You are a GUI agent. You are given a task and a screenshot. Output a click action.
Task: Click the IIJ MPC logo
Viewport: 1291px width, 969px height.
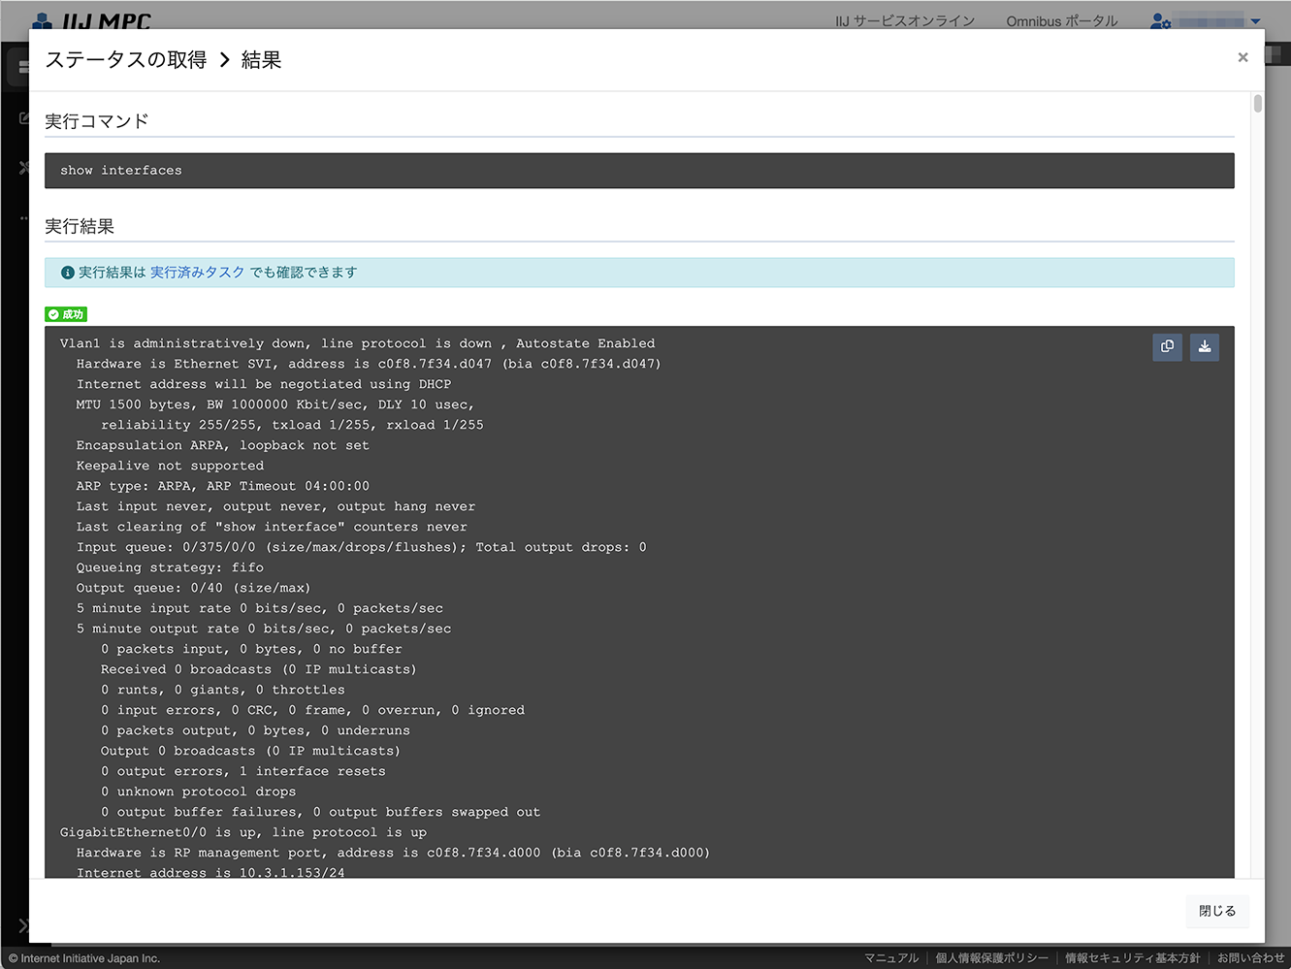[92, 20]
